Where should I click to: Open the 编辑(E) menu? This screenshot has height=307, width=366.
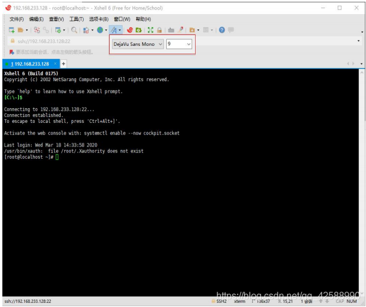pyautogui.click(x=37, y=19)
